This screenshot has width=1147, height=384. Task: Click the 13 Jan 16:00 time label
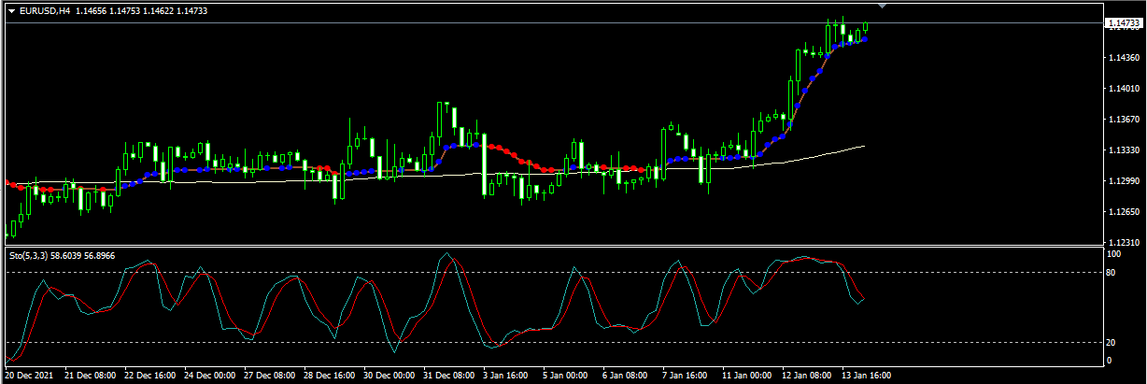(868, 376)
